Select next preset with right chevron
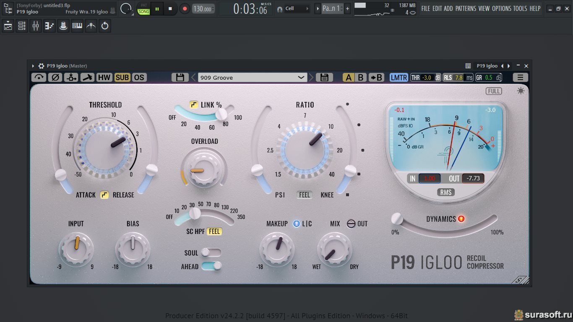The width and height of the screenshot is (573, 322). point(311,77)
